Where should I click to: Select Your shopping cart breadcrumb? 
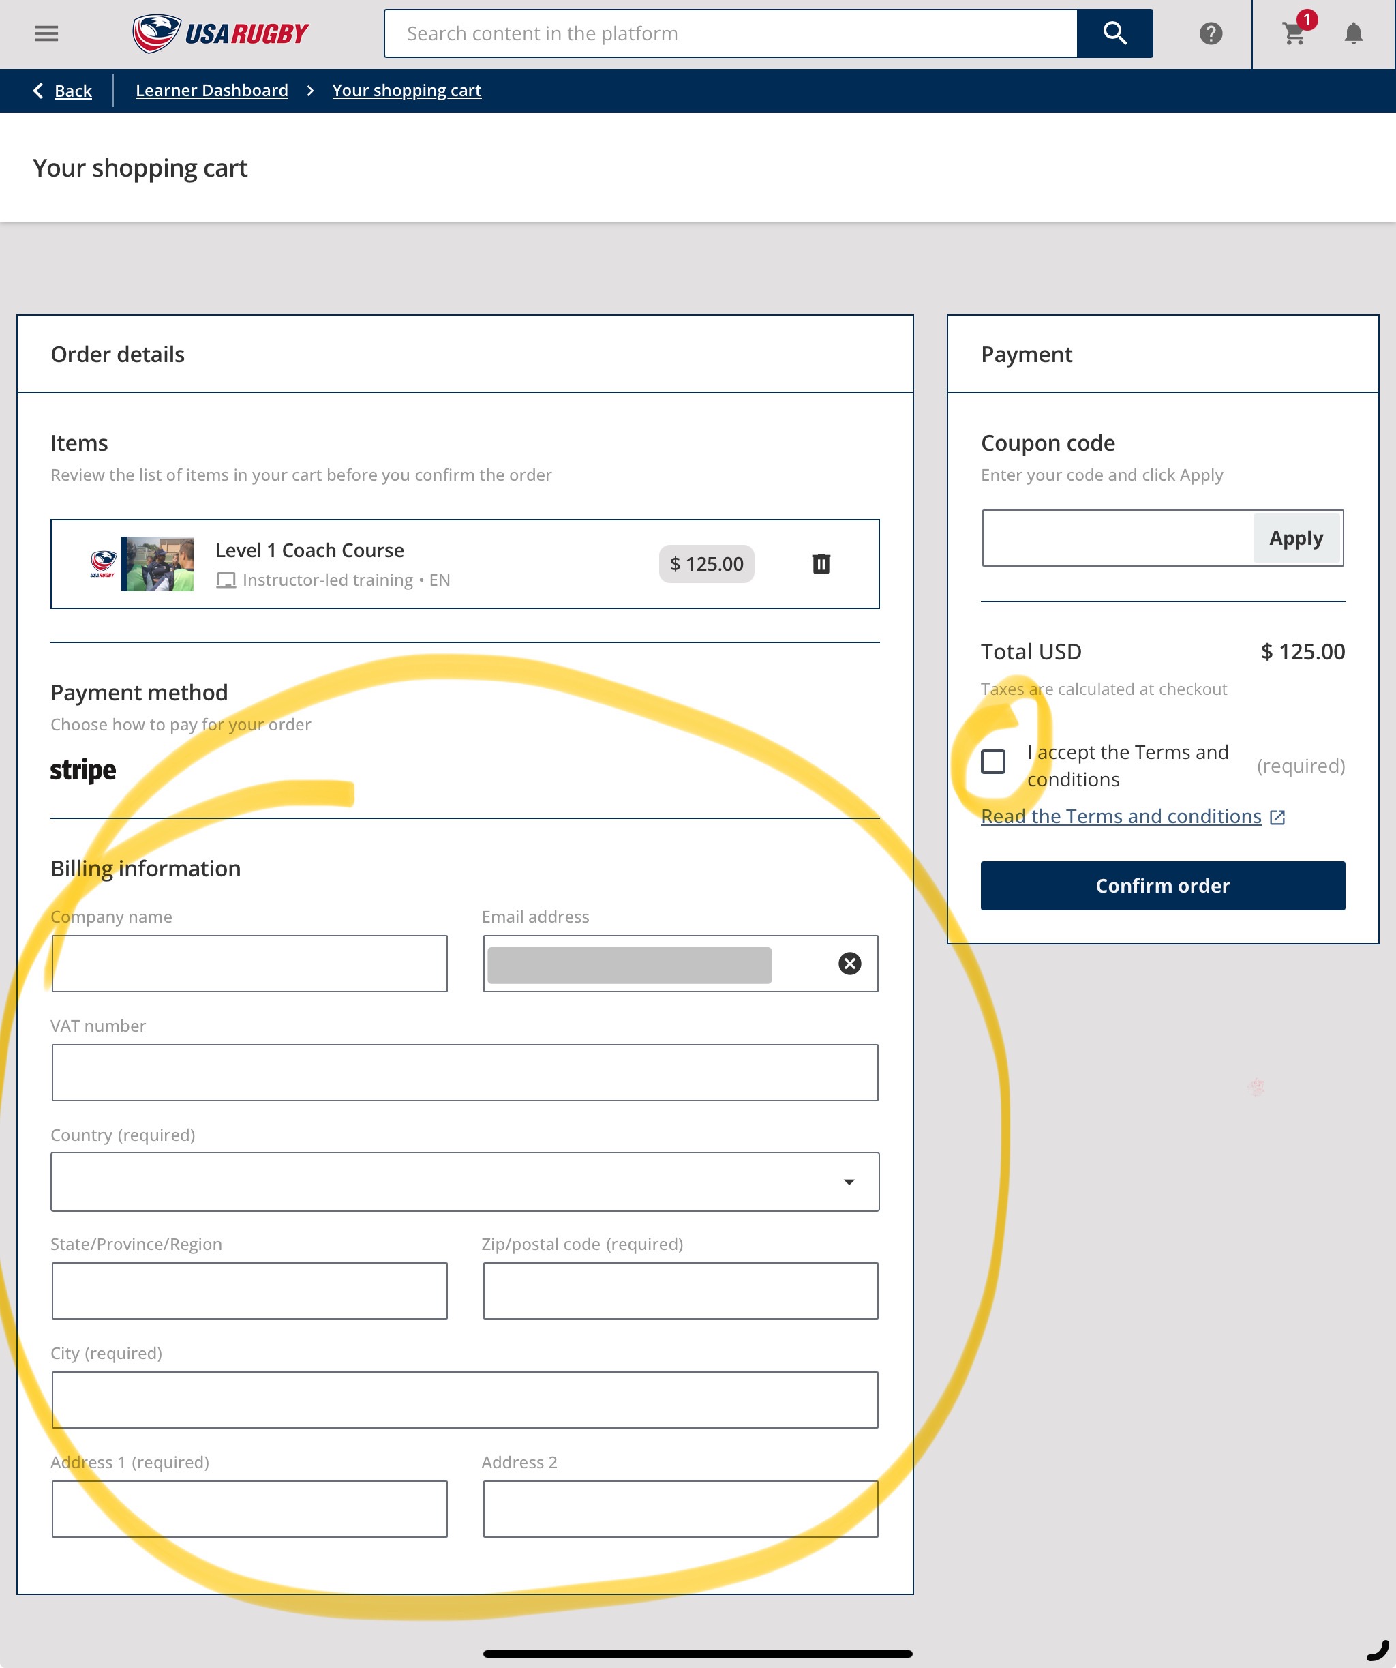click(406, 91)
